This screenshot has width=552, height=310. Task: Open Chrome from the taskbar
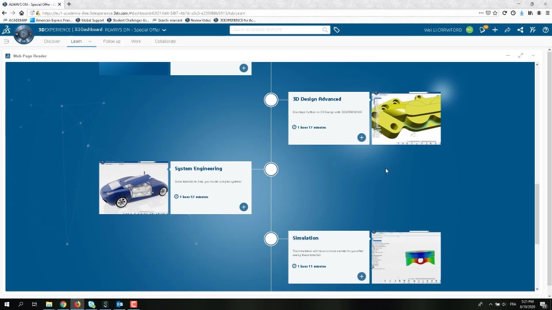[x=63, y=304]
